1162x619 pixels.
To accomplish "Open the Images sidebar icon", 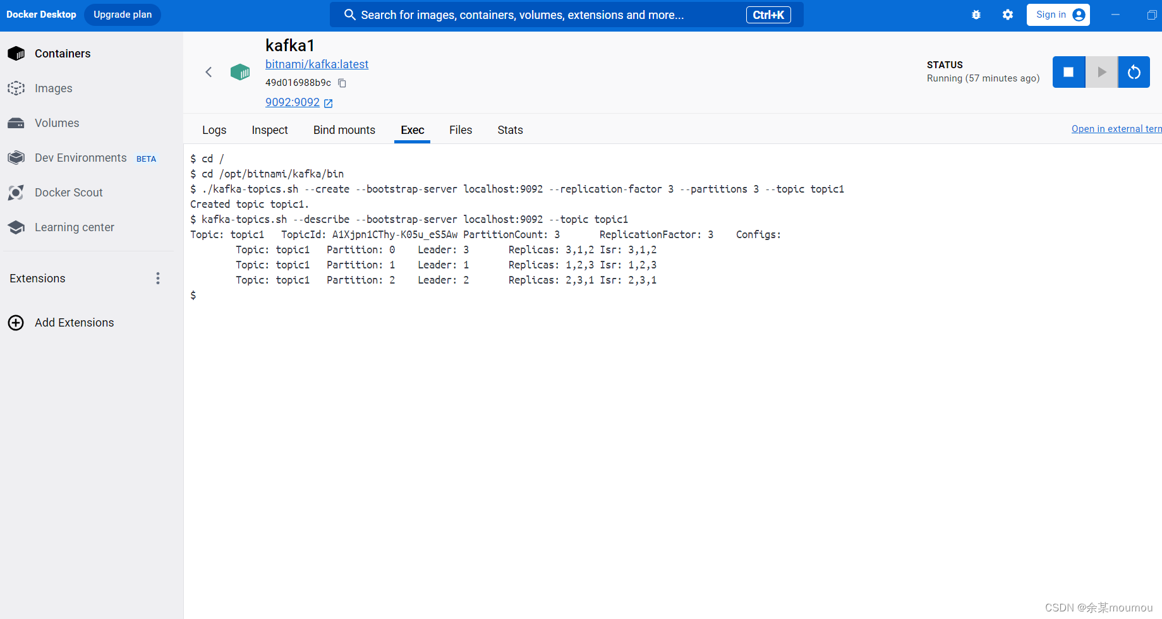I will (16, 88).
